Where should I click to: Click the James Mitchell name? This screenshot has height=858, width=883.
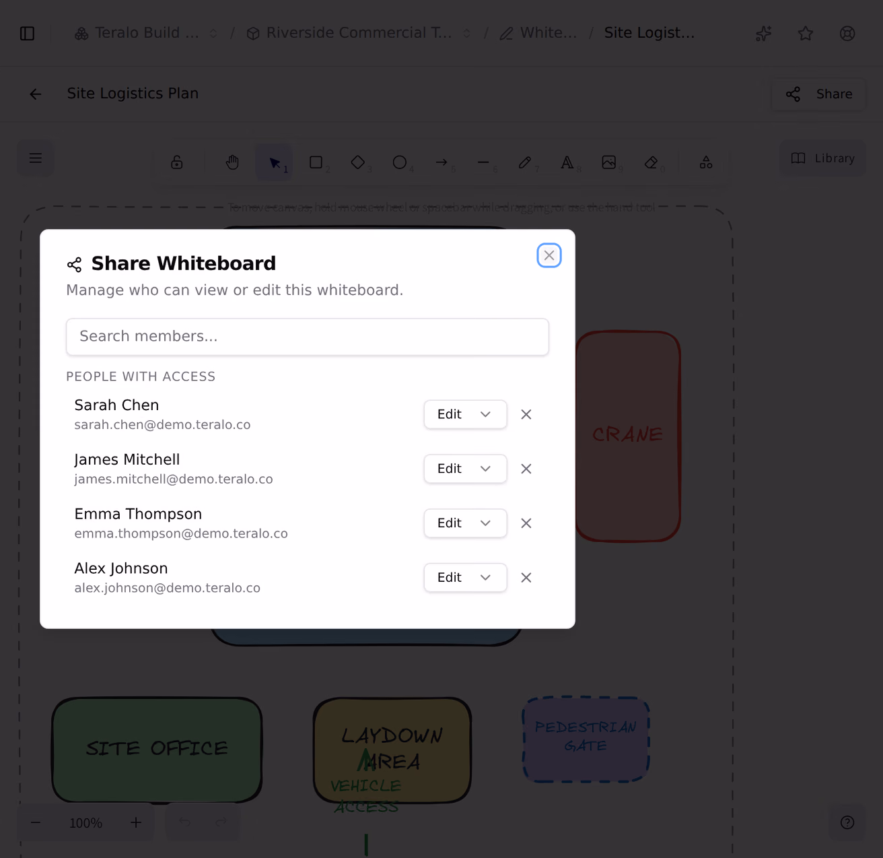pos(127,459)
